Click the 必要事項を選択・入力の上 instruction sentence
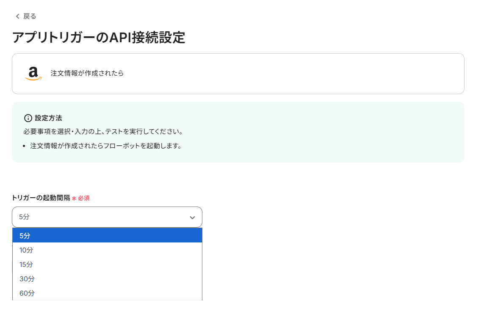This screenshot has width=481, height=310. click(x=103, y=131)
